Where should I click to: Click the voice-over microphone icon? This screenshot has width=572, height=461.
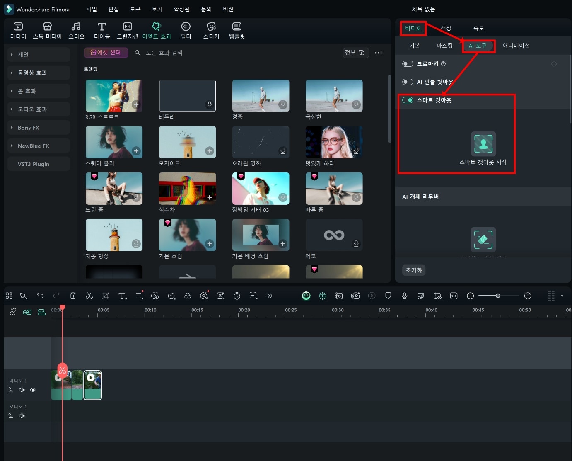pyautogui.click(x=404, y=296)
